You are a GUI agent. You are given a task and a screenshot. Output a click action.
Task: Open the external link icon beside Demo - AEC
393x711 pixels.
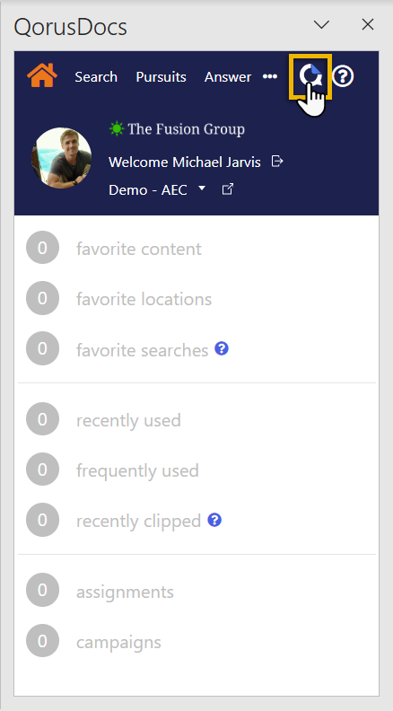pyautogui.click(x=228, y=189)
